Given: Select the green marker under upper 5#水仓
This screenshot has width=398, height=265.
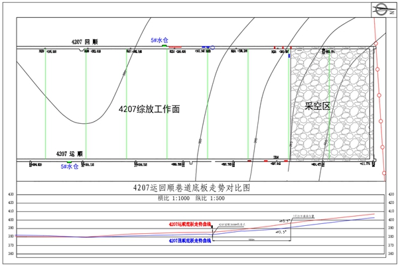Looking at the screenshot, I should (x=163, y=46).
